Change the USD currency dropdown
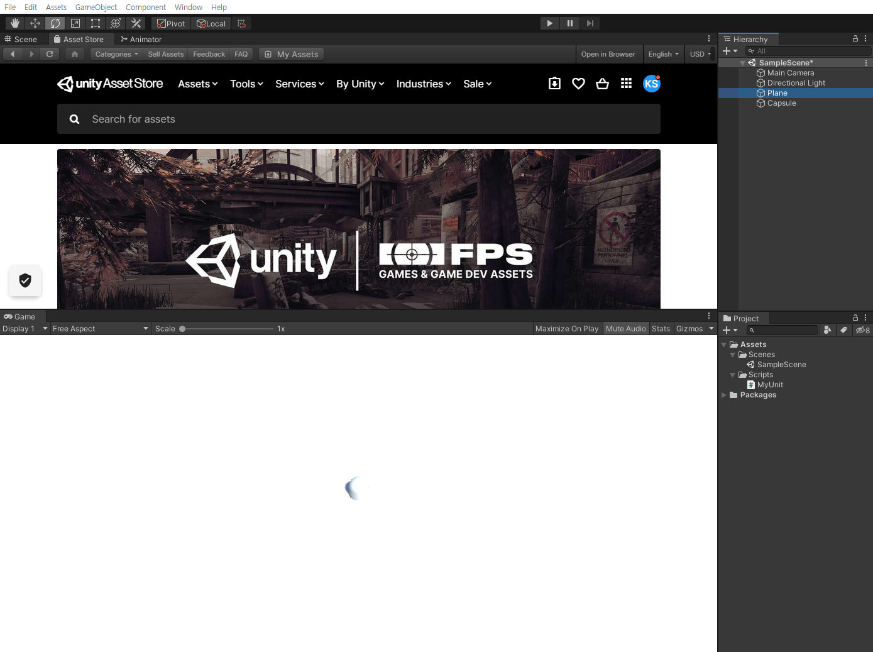Image resolution: width=873 pixels, height=652 pixels. (700, 54)
